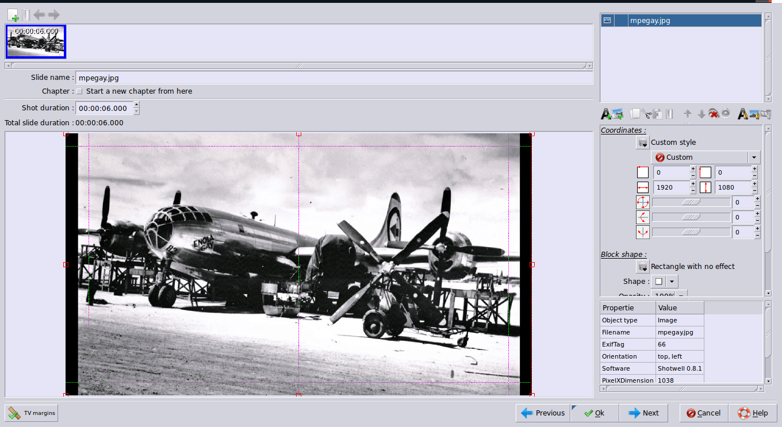Add a text block with the A-plus icon
Image resolution: width=782 pixels, height=427 pixels.
(x=605, y=114)
